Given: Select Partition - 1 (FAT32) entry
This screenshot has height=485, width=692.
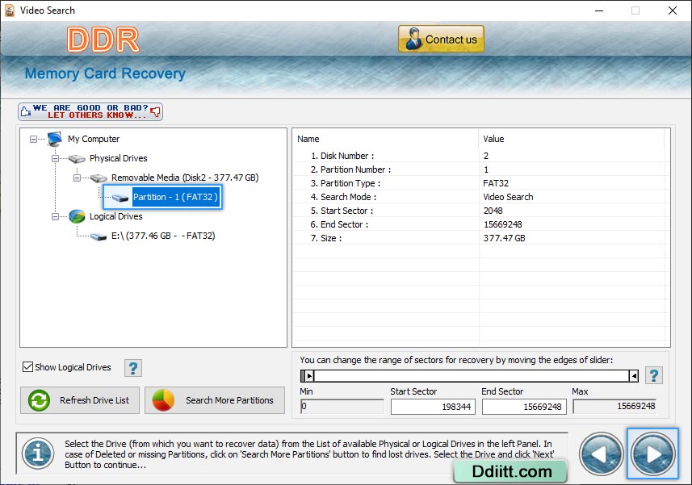Looking at the screenshot, I should (x=175, y=197).
